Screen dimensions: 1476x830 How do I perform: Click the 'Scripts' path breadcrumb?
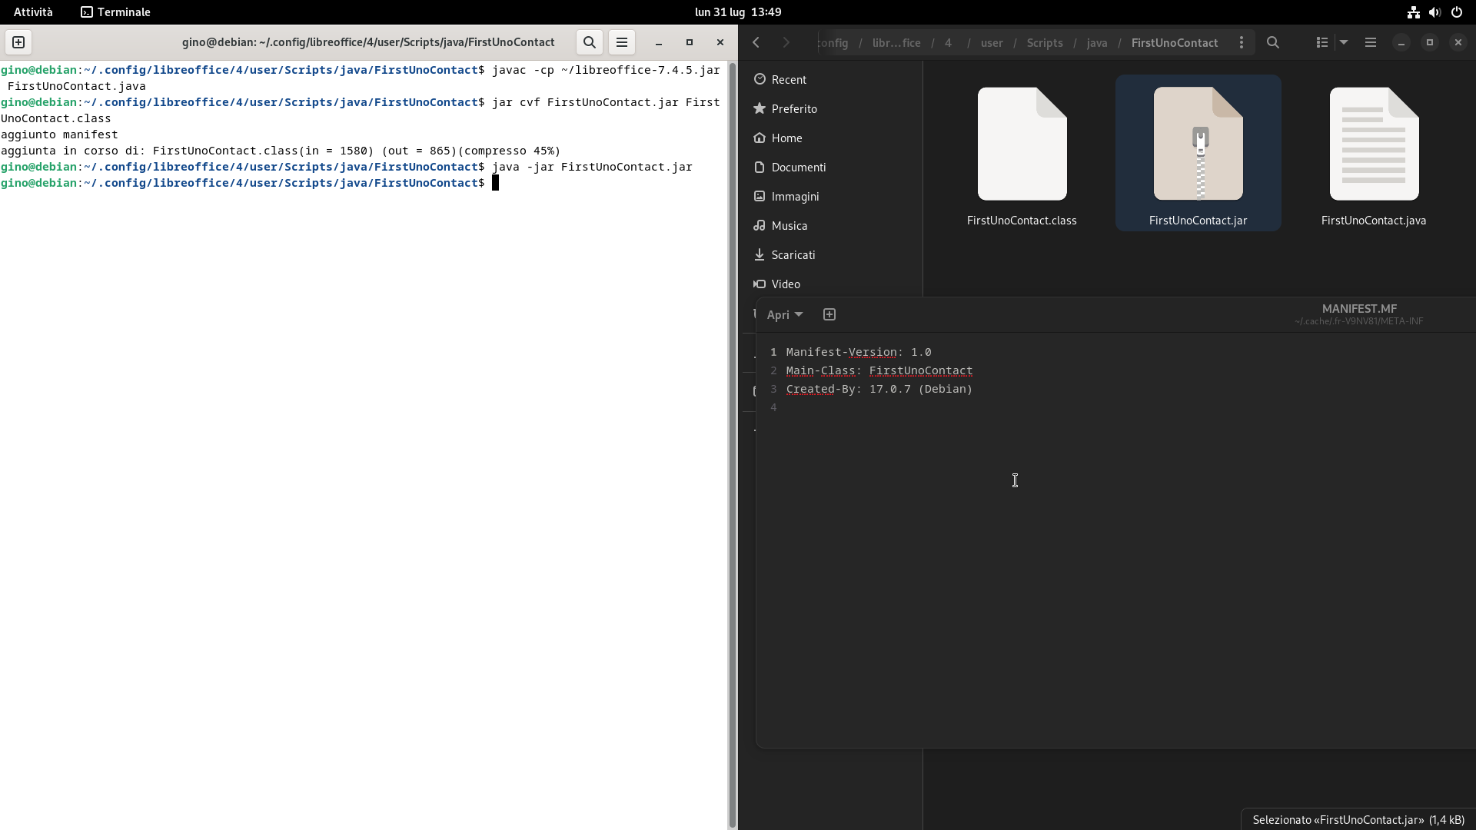pyautogui.click(x=1045, y=43)
